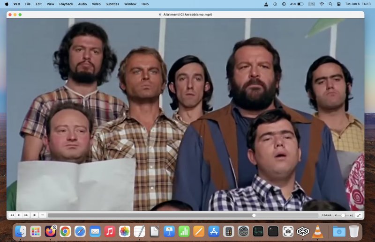Click the VLC cone icon in menu bar
The height and width of the screenshot is (242, 375).
[x=266, y=4]
